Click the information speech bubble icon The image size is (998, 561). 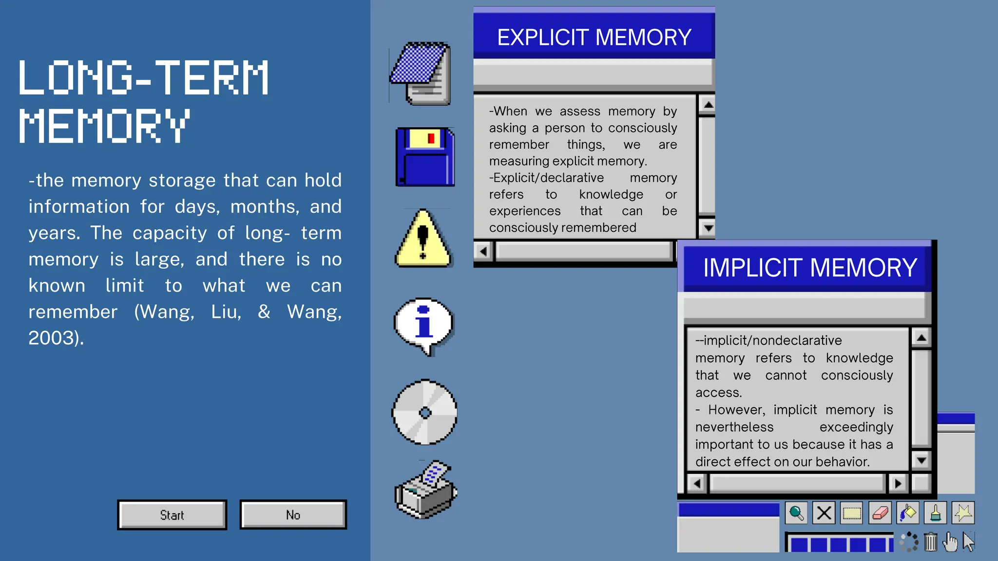423,327
